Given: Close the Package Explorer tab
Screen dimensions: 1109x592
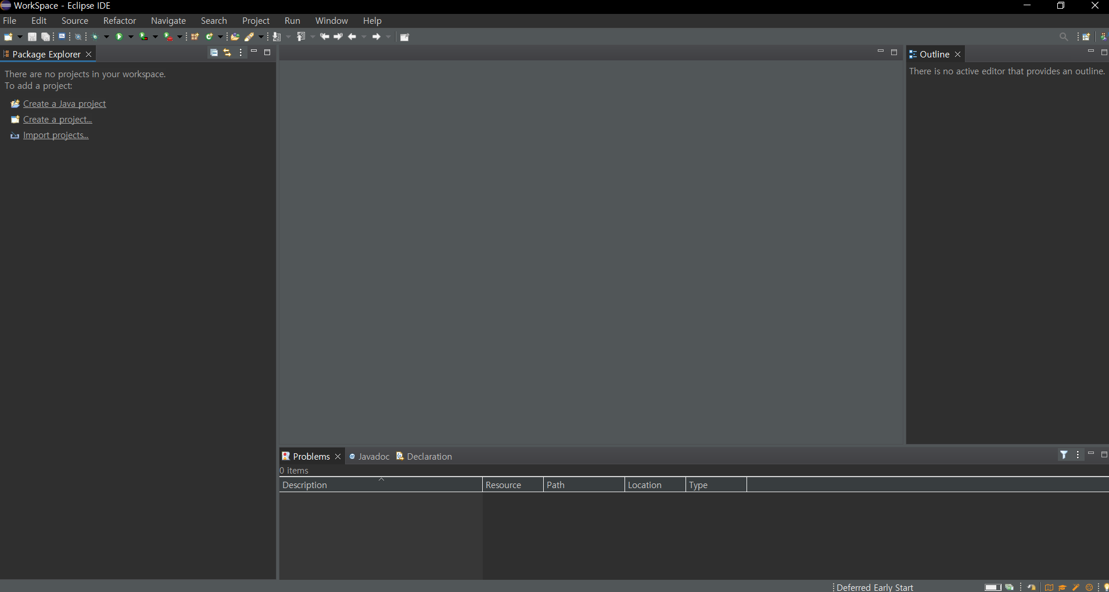Looking at the screenshot, I should point(88,54).
